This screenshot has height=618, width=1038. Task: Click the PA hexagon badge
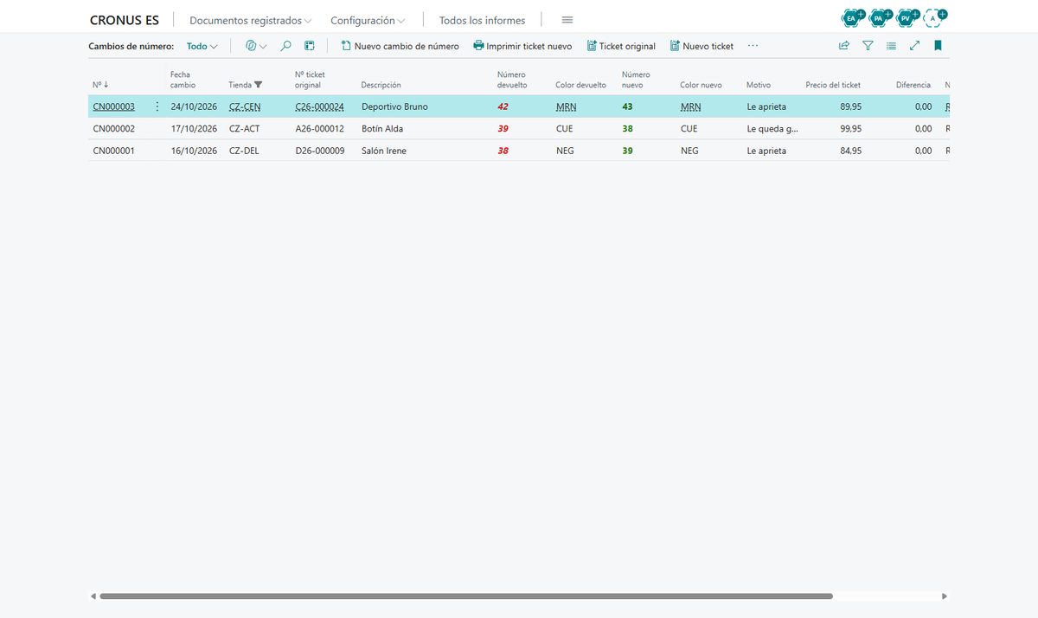[x=879, y=17]
